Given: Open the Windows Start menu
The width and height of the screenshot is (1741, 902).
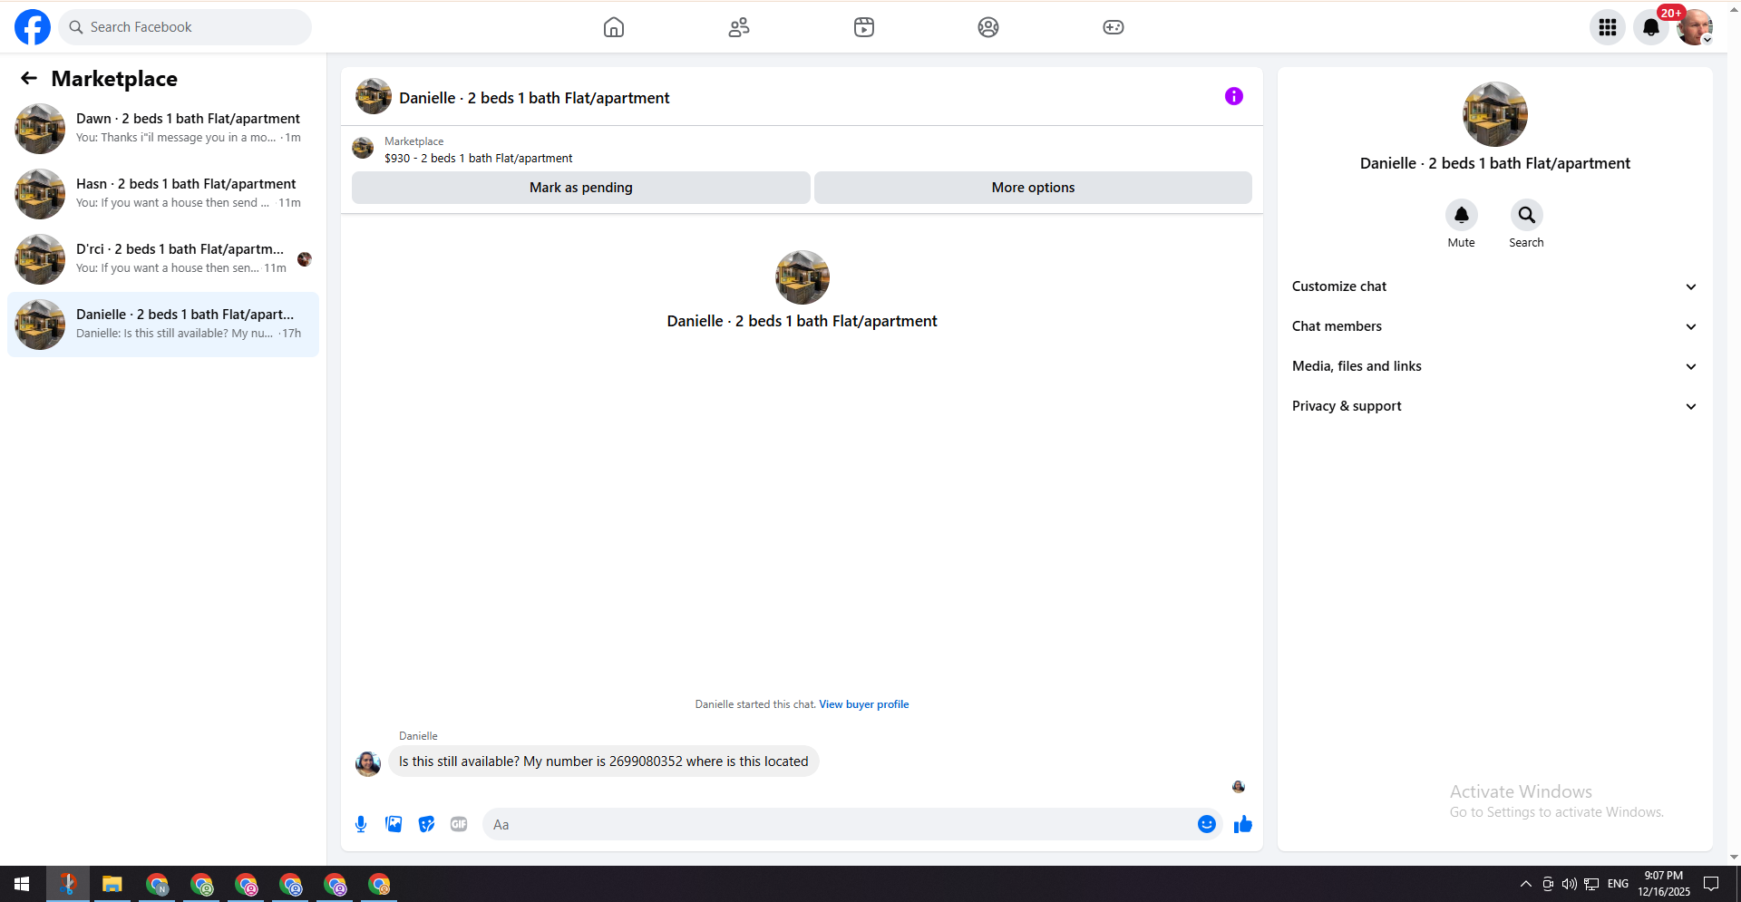Looking at the screenshot, I should click(22, 884).
